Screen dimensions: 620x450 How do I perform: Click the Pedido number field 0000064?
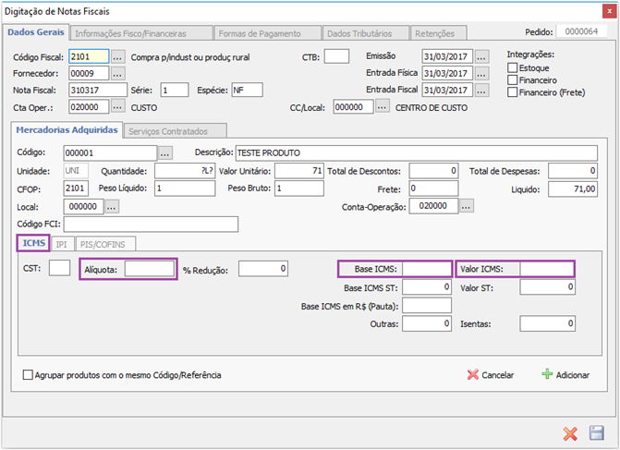point(581,31)
